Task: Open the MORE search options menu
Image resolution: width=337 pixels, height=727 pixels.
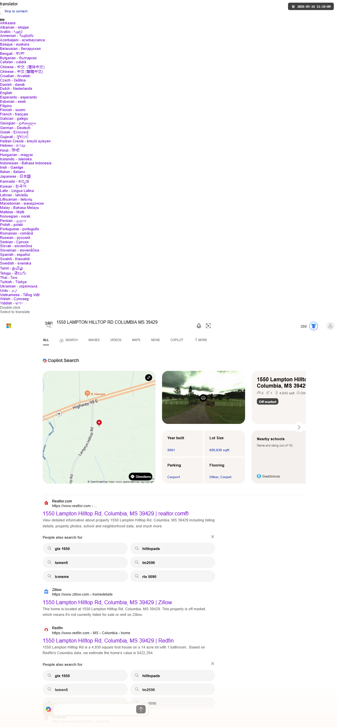Action: [201, 340]
